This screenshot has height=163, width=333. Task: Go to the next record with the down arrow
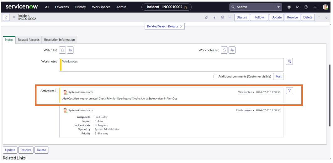(327, 18)
